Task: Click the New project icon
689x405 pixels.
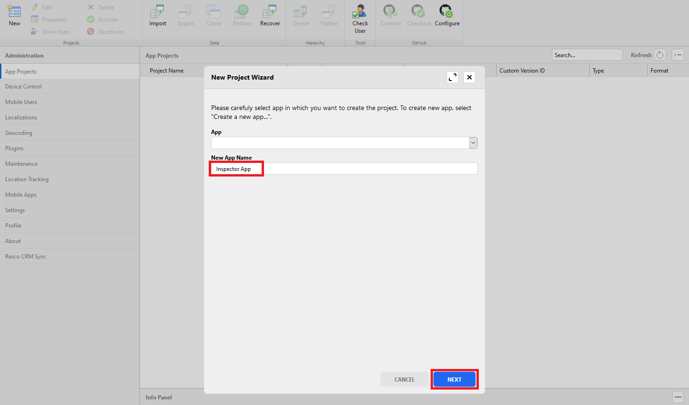Action: coord(15,12)
